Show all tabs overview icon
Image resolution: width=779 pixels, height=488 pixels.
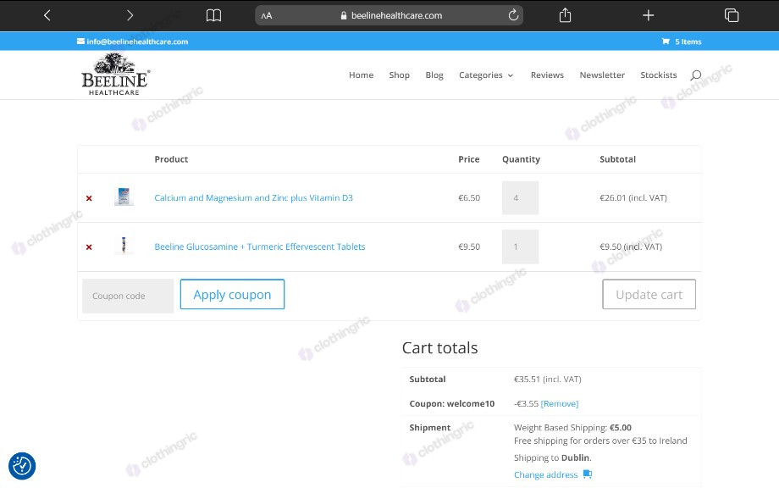(732, 15)
